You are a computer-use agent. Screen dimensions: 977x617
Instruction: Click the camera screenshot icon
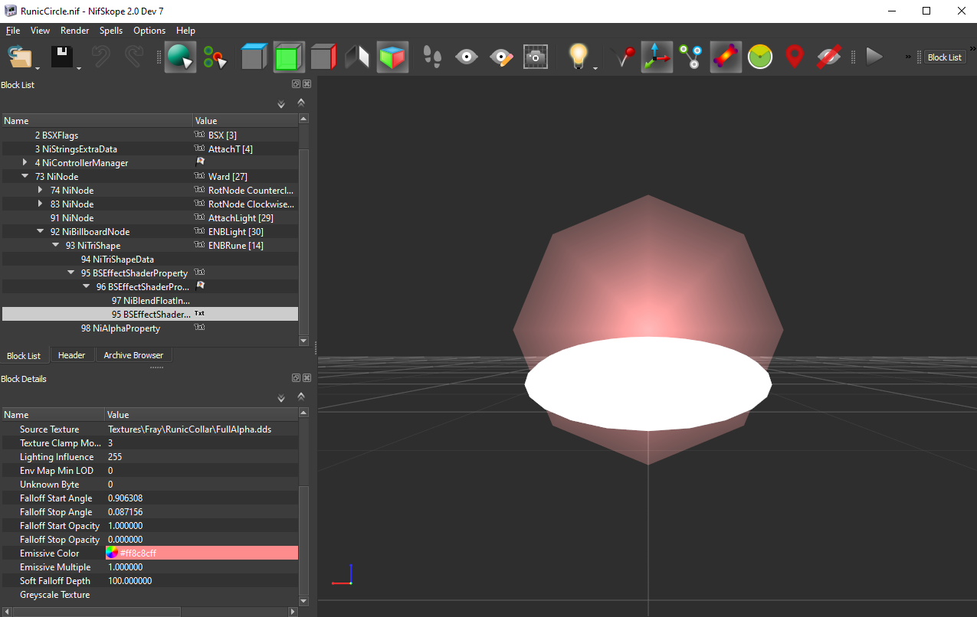[536, 57]
